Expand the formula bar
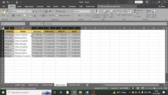This screenshot has width=168, height=95. point(166,24)
